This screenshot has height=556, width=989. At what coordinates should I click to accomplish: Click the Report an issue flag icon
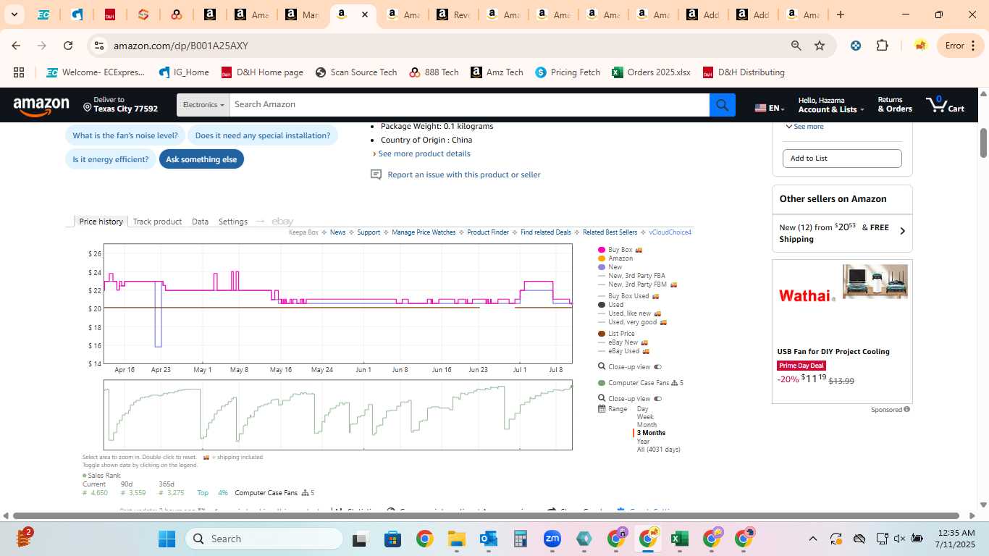coord(376,174)
